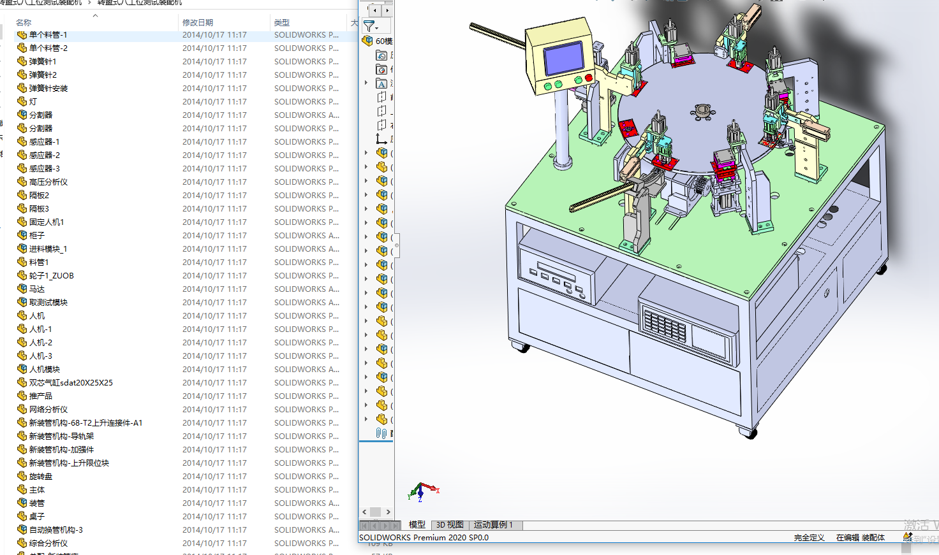Expand the last component above the Mates
939x555 pixels.
coord(366,419)
